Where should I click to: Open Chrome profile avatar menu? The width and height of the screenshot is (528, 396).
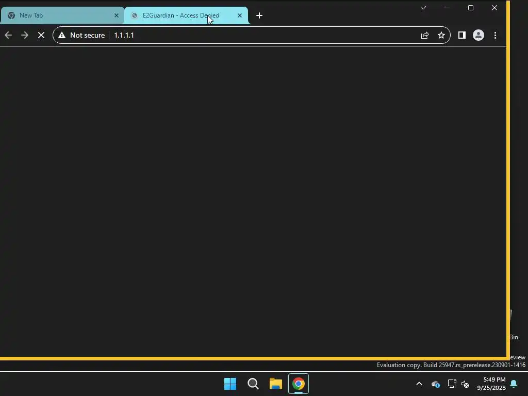point(478,35)
